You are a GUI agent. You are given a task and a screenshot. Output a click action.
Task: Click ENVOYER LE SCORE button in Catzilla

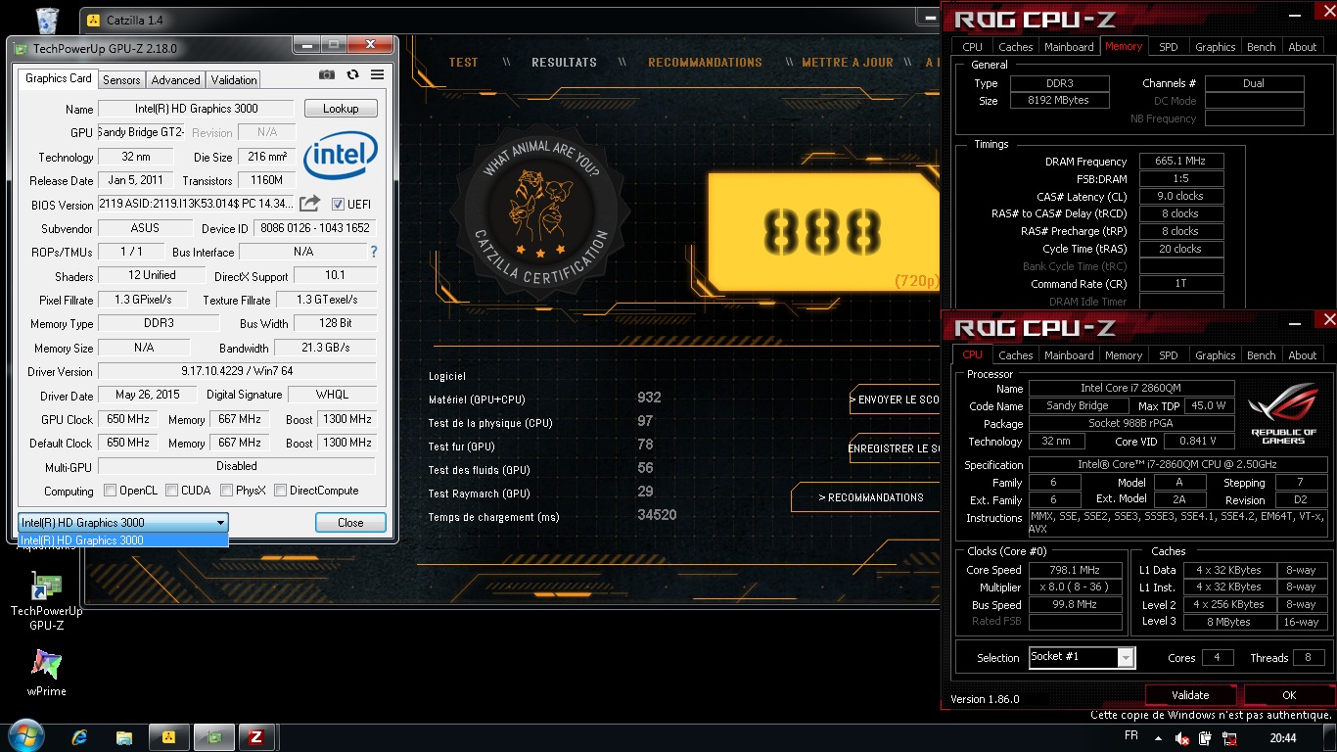tap(895, 399)
